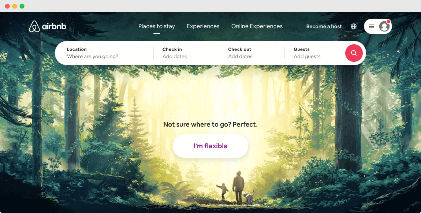Click the red close window button
Screen dimensions: 421x213
coord(7,6)
